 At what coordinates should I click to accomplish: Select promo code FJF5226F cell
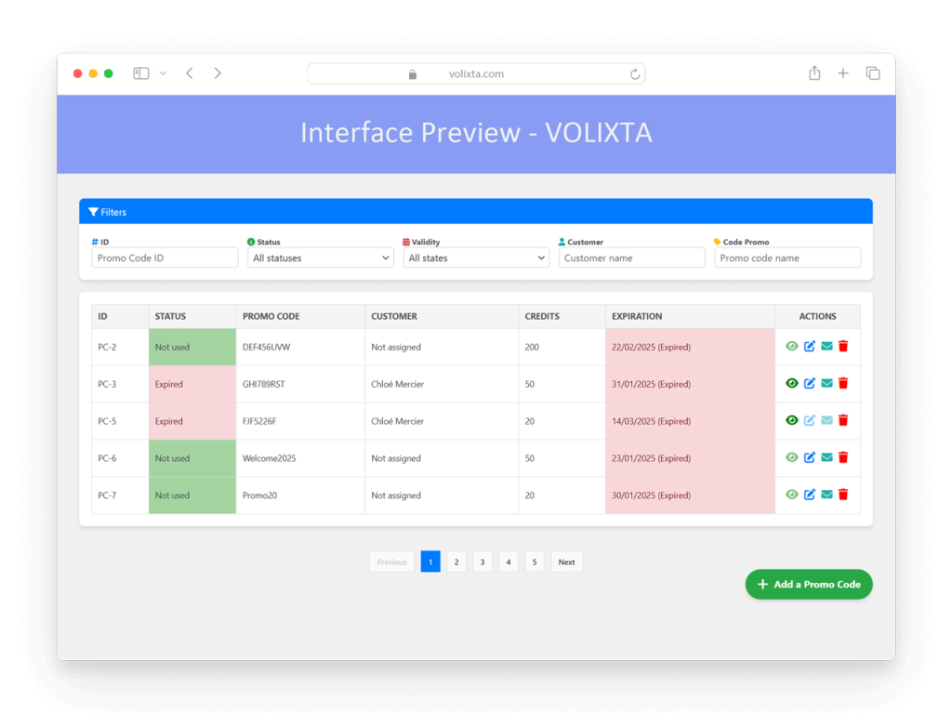point(300,421)
